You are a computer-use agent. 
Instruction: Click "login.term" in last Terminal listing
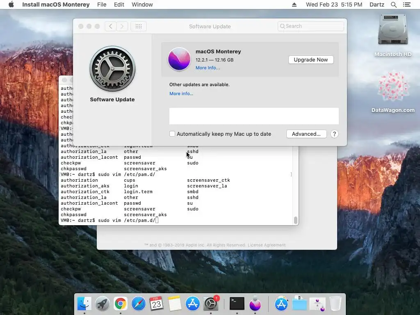[x=138, y=192]
